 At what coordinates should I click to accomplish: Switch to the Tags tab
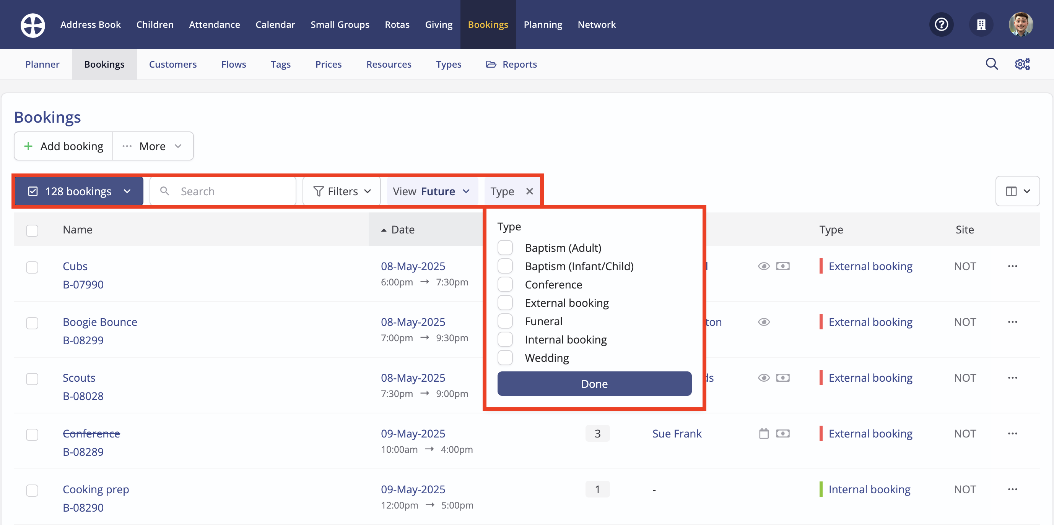point(281,64)
